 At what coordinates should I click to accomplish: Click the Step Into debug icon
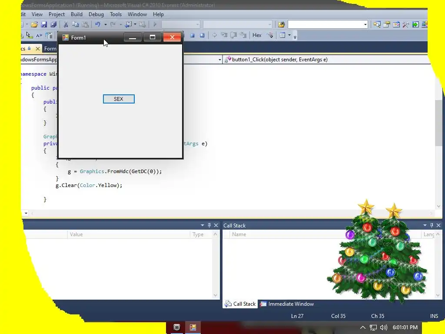coord(224,35)
